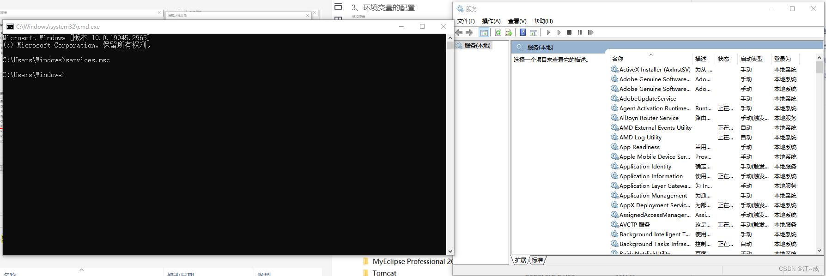
Task: Minimize the Services window
Action: [771, 9]
